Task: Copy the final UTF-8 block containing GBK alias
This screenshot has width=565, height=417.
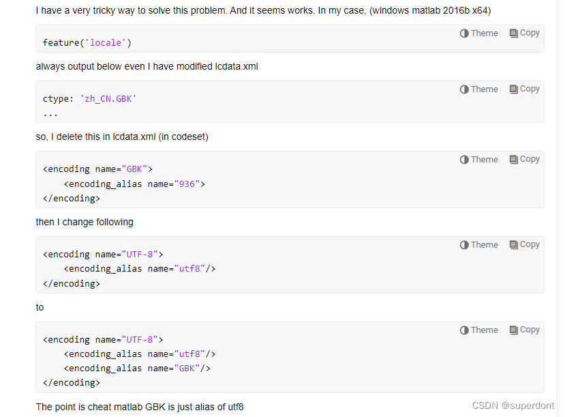Action: point(524,330)
